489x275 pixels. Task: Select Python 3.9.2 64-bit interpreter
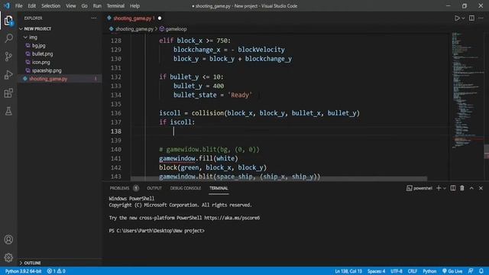point(23,271)
